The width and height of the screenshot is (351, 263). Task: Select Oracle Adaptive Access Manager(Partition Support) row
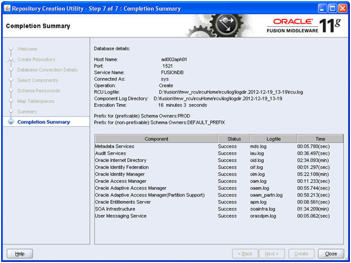point(219,195)
